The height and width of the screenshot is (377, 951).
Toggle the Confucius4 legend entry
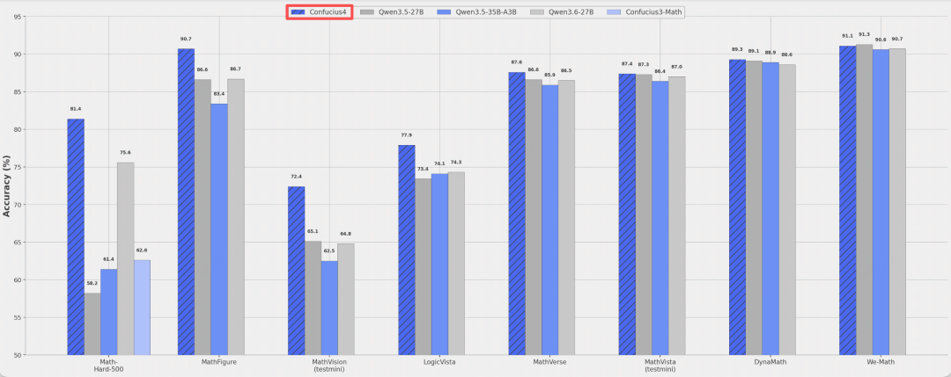(319, 12)
